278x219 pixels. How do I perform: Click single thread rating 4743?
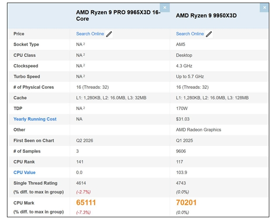point(181,183)
